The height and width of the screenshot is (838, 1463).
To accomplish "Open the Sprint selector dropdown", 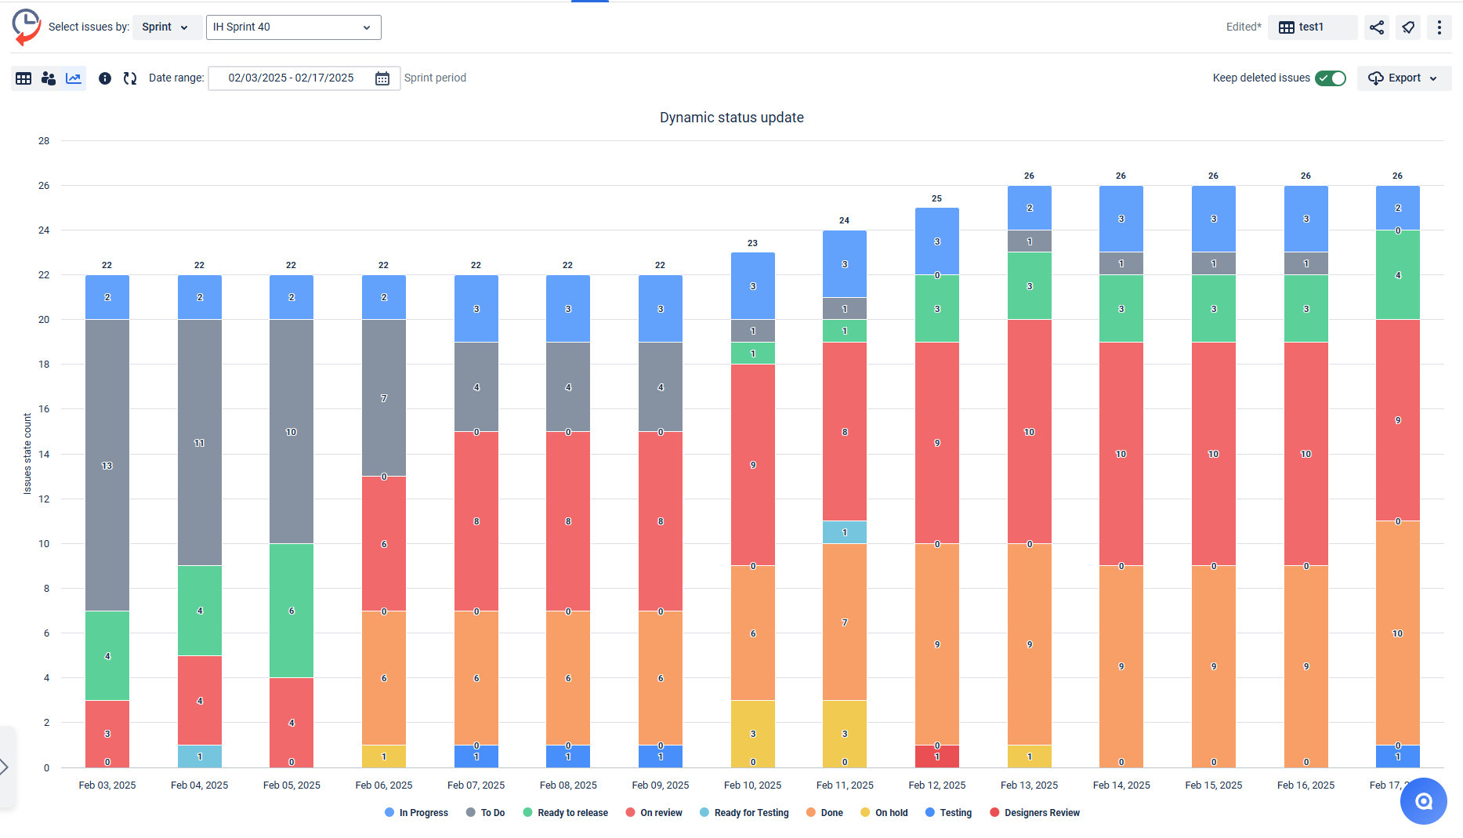I will (x=166, y=27).
